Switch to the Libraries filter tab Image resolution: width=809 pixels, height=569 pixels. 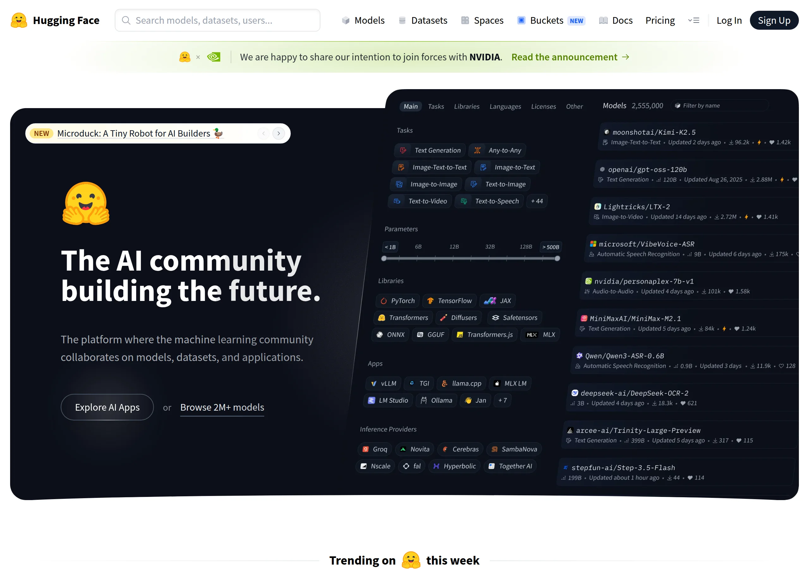tap(466, 106)
